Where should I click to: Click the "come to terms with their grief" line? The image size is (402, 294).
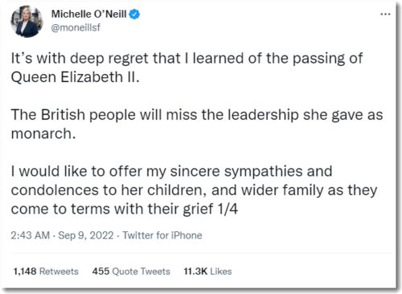click(x=112, y=209)
